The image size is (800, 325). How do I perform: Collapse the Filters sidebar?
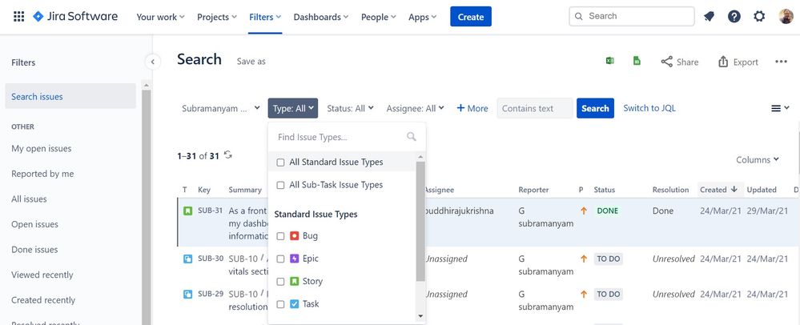tap(152, 62)
